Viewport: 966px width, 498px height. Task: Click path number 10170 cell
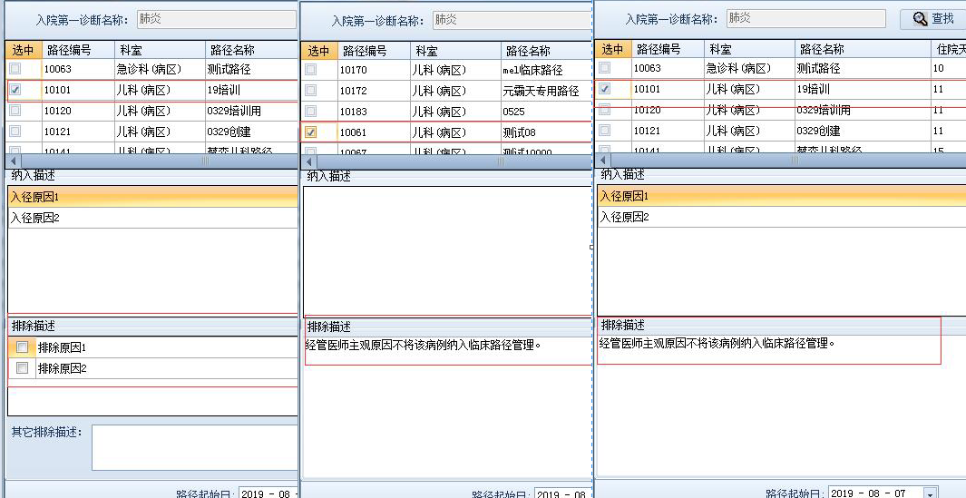pyautogui.click(x=374, y=70)
